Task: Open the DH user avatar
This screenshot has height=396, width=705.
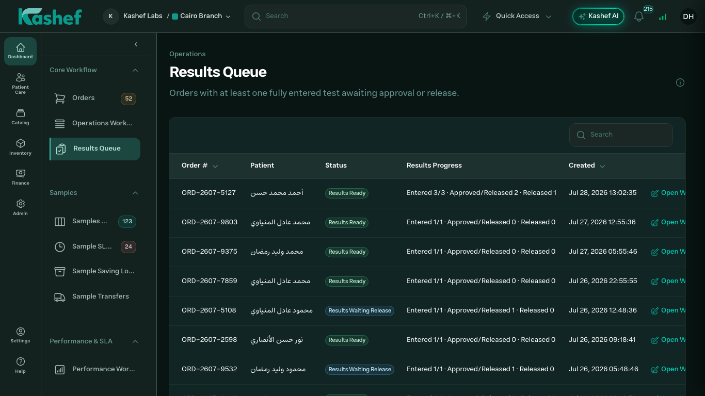Action: pos(688,16)
